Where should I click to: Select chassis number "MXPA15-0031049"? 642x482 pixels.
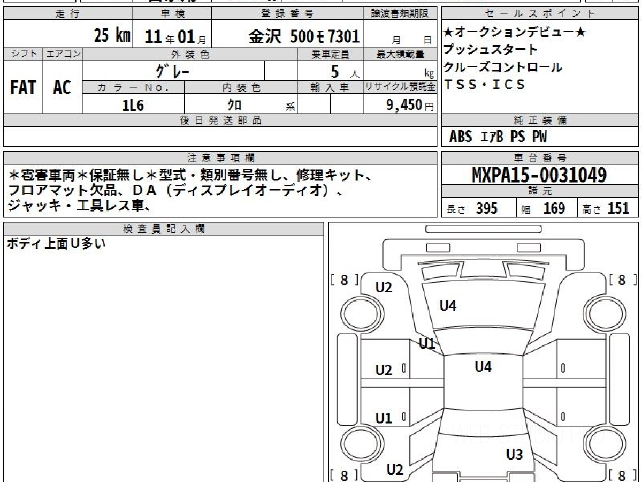[x=539, y=175]
